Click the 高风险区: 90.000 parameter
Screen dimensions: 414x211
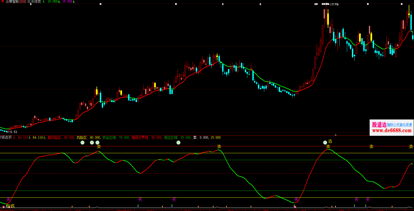[61, 137]
